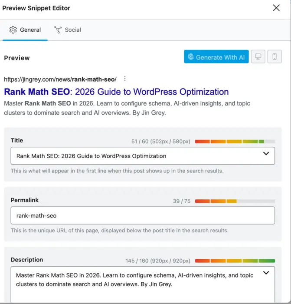Image resolution: width=291 pixels, height=304 pixels.
Task: Switch to mobile preview mode
Action: click(x=275, y=57)
